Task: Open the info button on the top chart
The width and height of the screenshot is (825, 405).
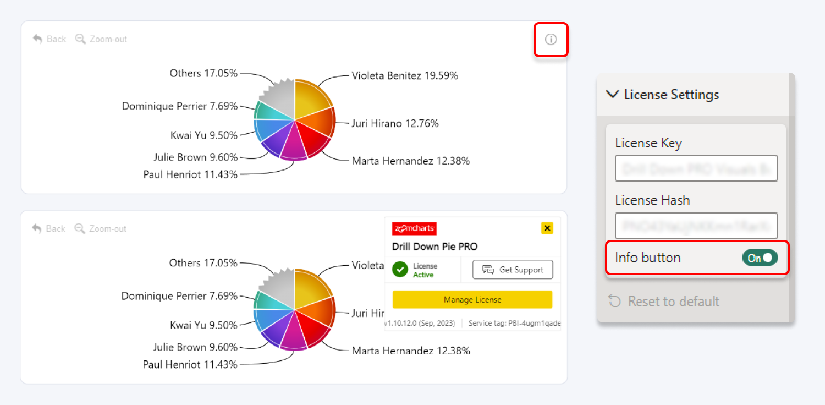Action: (551, 39)
